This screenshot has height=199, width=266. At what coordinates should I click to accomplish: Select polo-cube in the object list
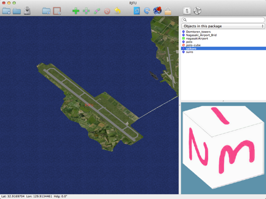[x=193, y=45]
